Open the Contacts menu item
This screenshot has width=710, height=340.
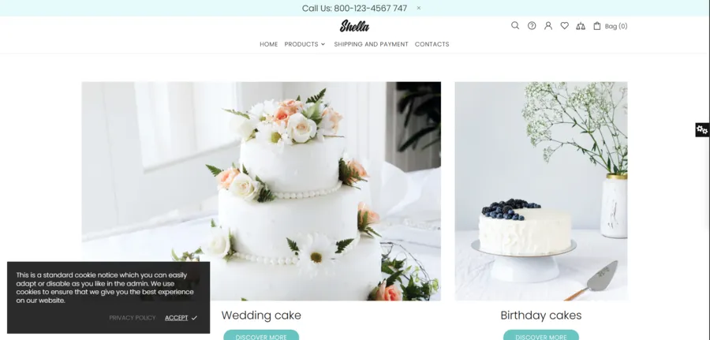coord(432,44)
